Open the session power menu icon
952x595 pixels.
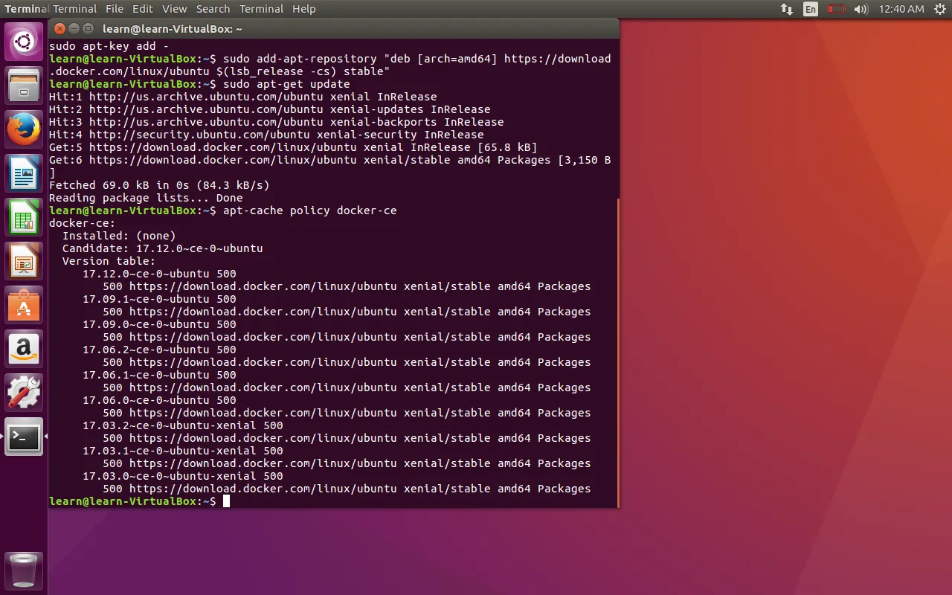tap(940, 9)
